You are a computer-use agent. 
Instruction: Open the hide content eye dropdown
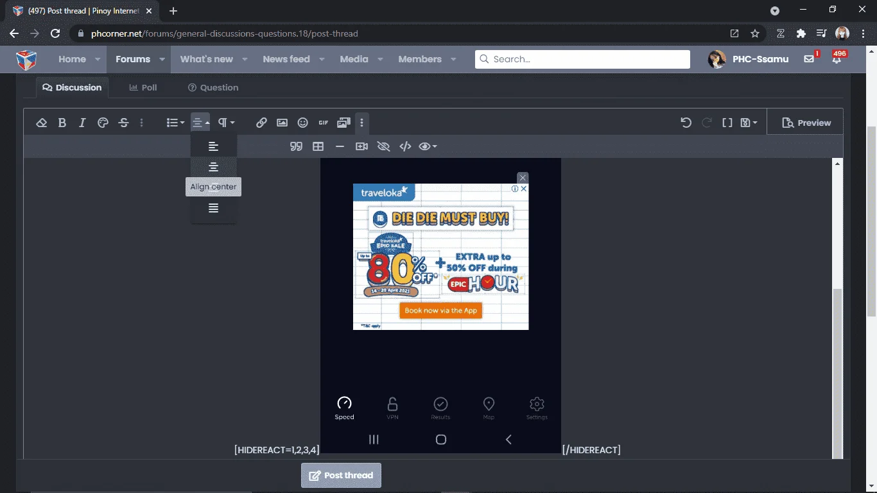click(428, 146)
